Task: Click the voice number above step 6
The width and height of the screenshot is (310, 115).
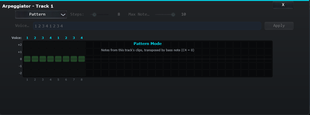Action: click(66, 38)
